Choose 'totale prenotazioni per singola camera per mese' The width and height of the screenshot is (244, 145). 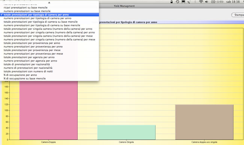(x=50, y=36)
